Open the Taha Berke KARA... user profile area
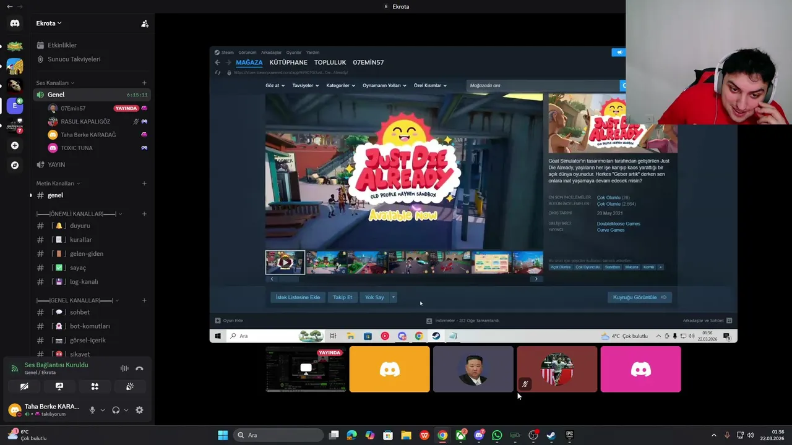 pyautogui.click(x=45, y=410)
